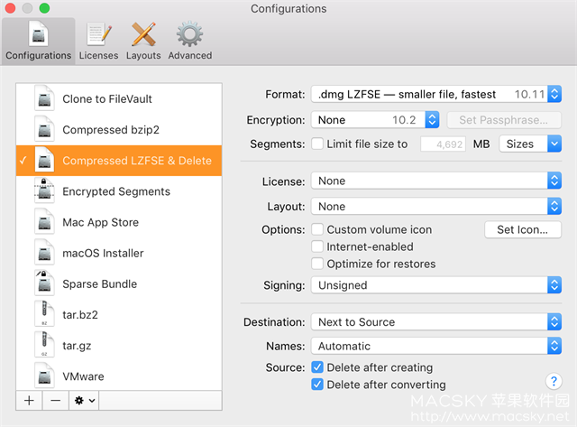The height and width of the screenshot is (427, 577).
Task: Switch to the Layouts tab
Action: 143,41
